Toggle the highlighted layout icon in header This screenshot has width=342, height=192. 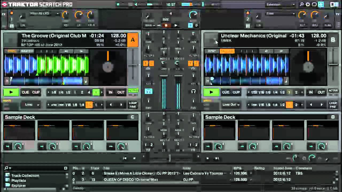321,5
